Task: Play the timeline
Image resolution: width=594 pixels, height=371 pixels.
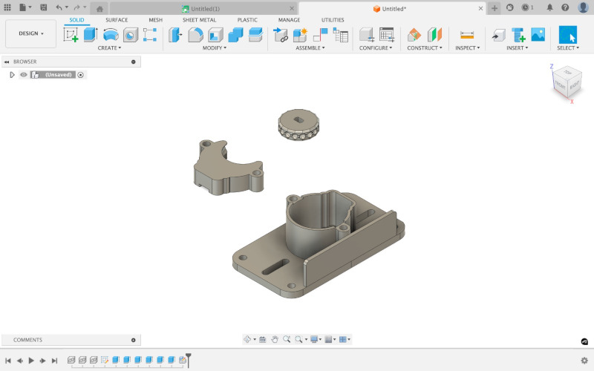Action: (31, 361)
